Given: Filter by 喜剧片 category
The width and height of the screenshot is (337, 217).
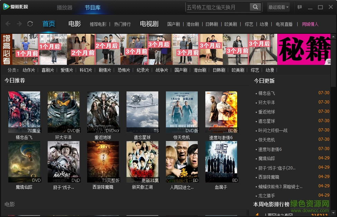Looking at the screenshot, I should click(48, 70).
